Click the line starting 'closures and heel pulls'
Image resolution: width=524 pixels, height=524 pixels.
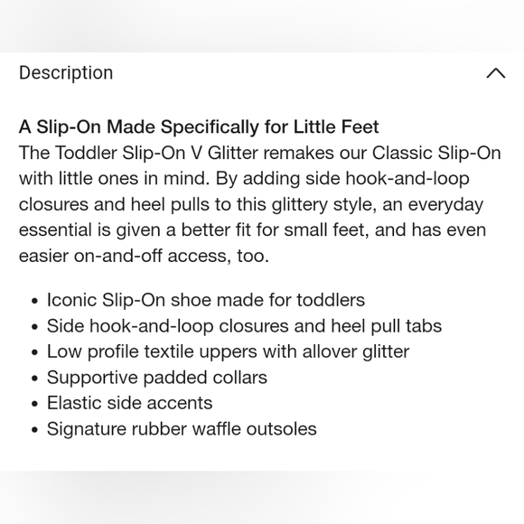point(251,204)
